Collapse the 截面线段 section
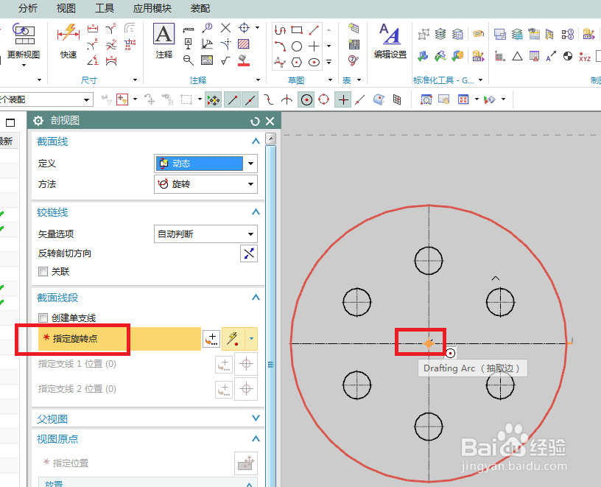The width and height of the screenshot is (601, 487). coord(256,298)
